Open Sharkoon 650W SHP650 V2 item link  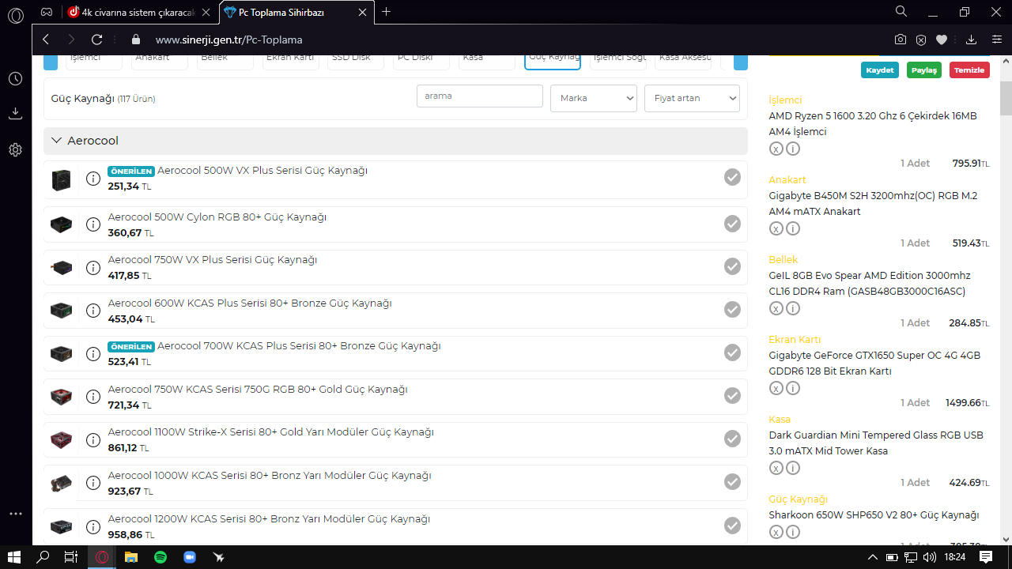tap(874, 515)
